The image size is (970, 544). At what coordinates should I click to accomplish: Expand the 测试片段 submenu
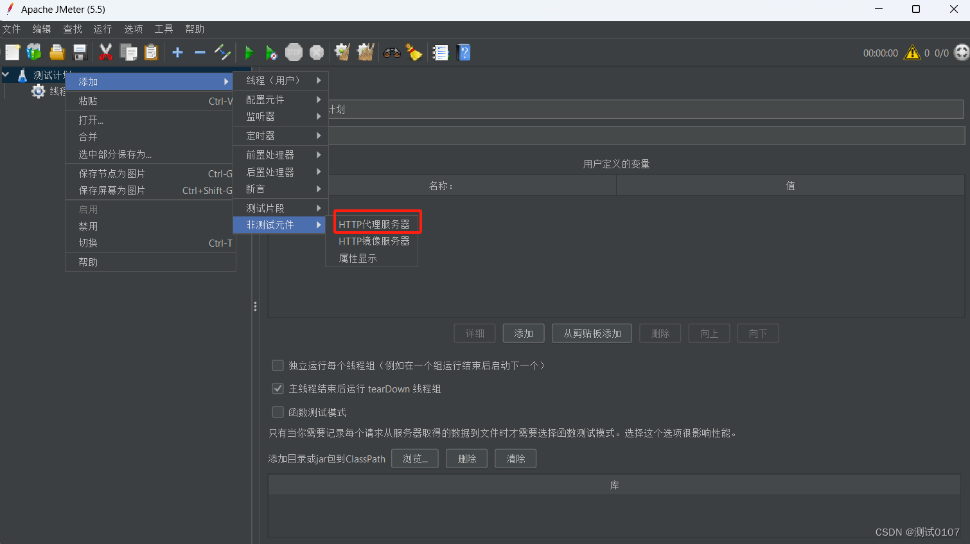(281, 208)
